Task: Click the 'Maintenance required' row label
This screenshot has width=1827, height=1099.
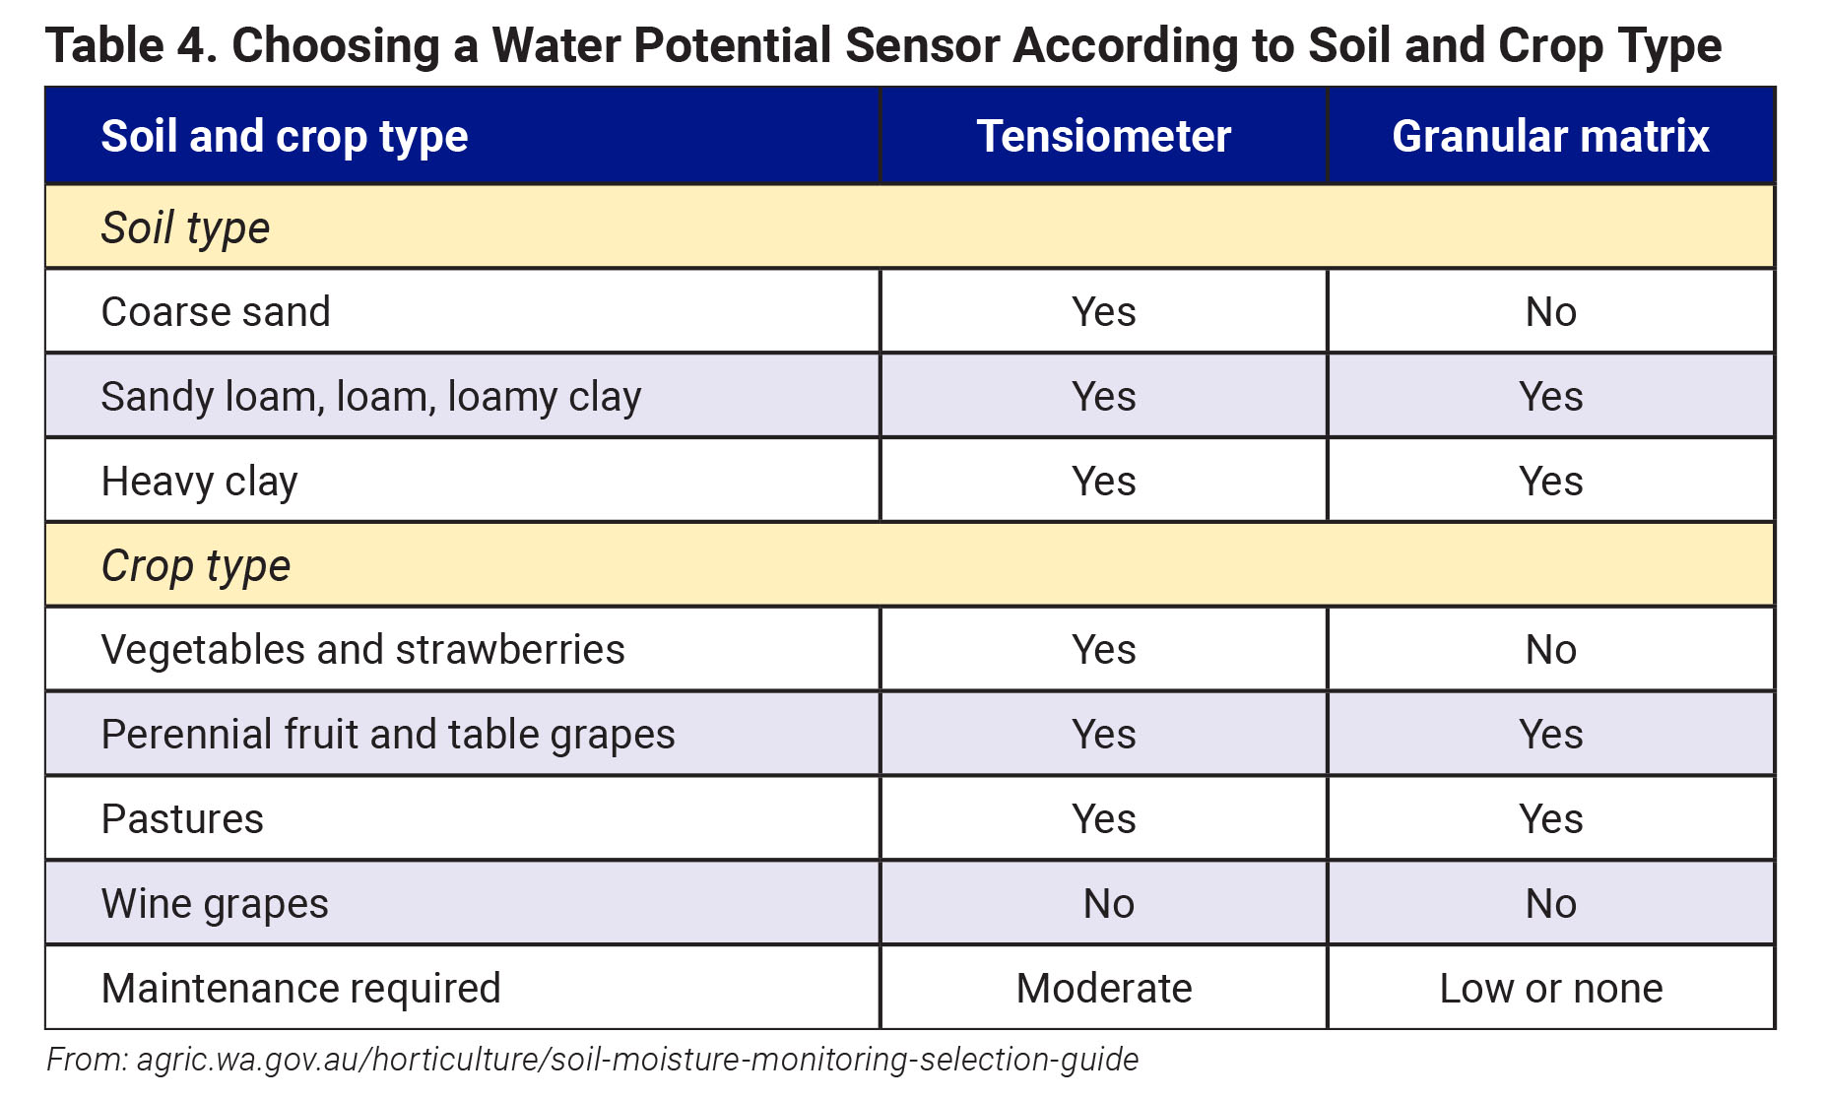Action: 300,989
